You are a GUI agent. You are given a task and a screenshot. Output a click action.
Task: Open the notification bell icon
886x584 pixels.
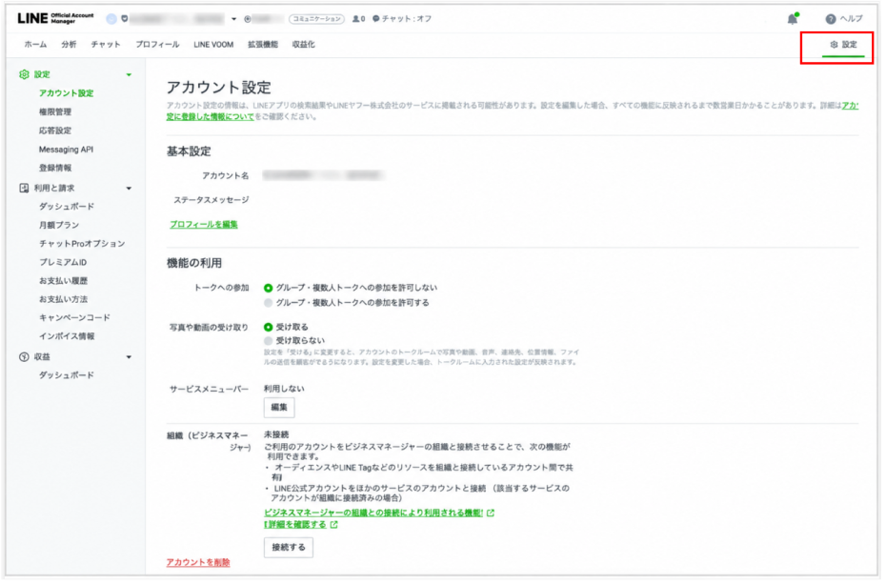[x=793, y=19]
